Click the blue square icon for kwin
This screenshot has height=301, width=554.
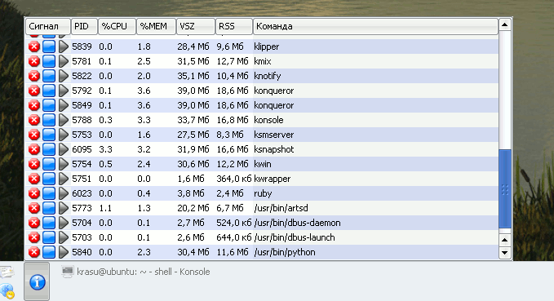pos(49,164)
